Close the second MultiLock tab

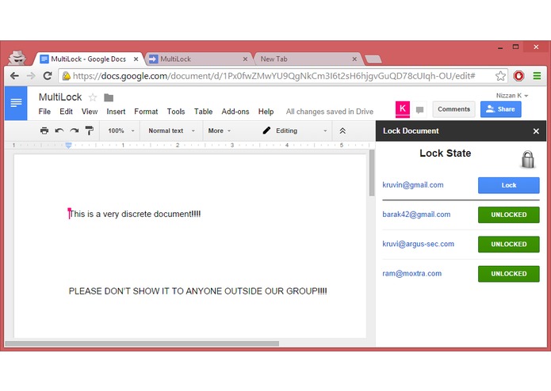pos(245,59)
